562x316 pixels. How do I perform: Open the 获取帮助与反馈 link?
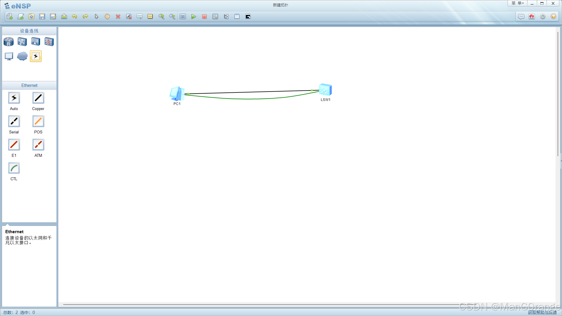pyautogui.click(x=542, y=312)
